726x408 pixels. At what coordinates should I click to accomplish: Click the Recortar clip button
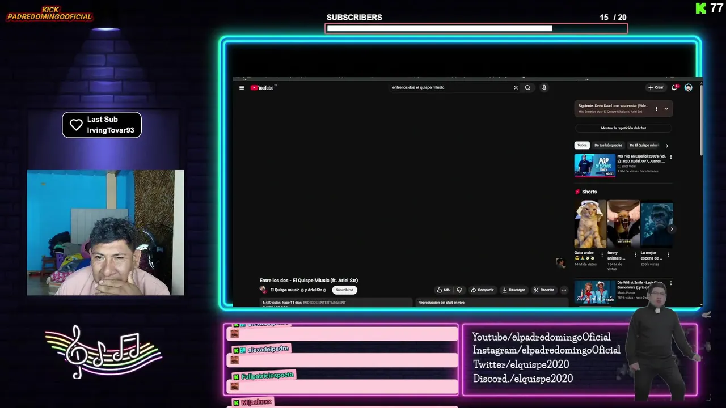543,290
